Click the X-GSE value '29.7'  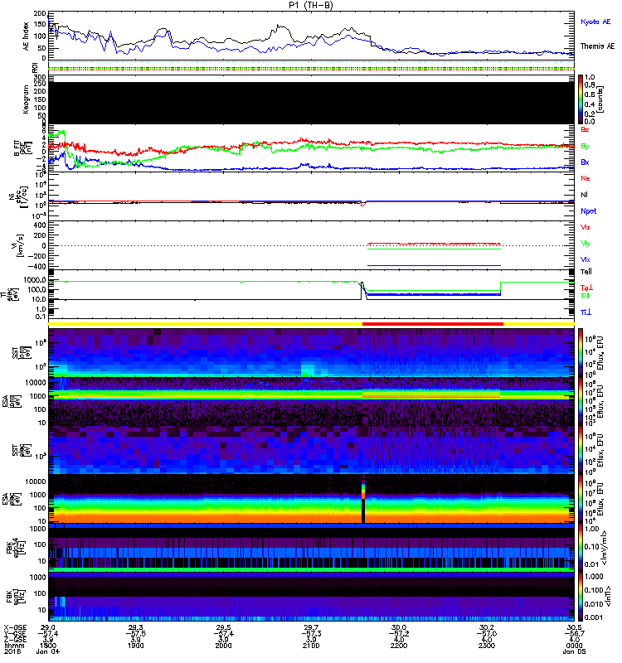click(x=311, y=627)
